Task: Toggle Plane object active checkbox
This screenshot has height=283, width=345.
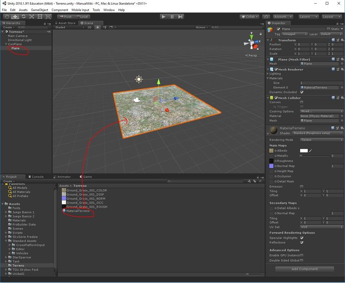Action: pyautogui.click(x=278, y=29)
